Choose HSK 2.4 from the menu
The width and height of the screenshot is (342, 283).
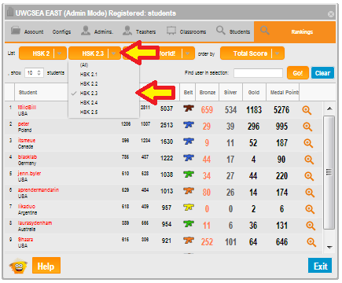(89, 103)
